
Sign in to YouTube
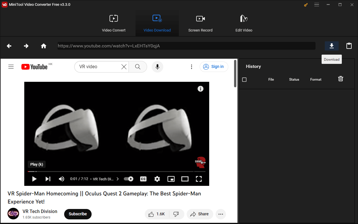[214, 66]
